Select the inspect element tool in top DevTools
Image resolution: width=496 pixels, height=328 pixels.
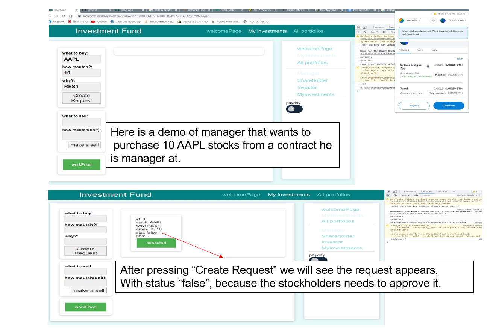[x=359, y=27]
